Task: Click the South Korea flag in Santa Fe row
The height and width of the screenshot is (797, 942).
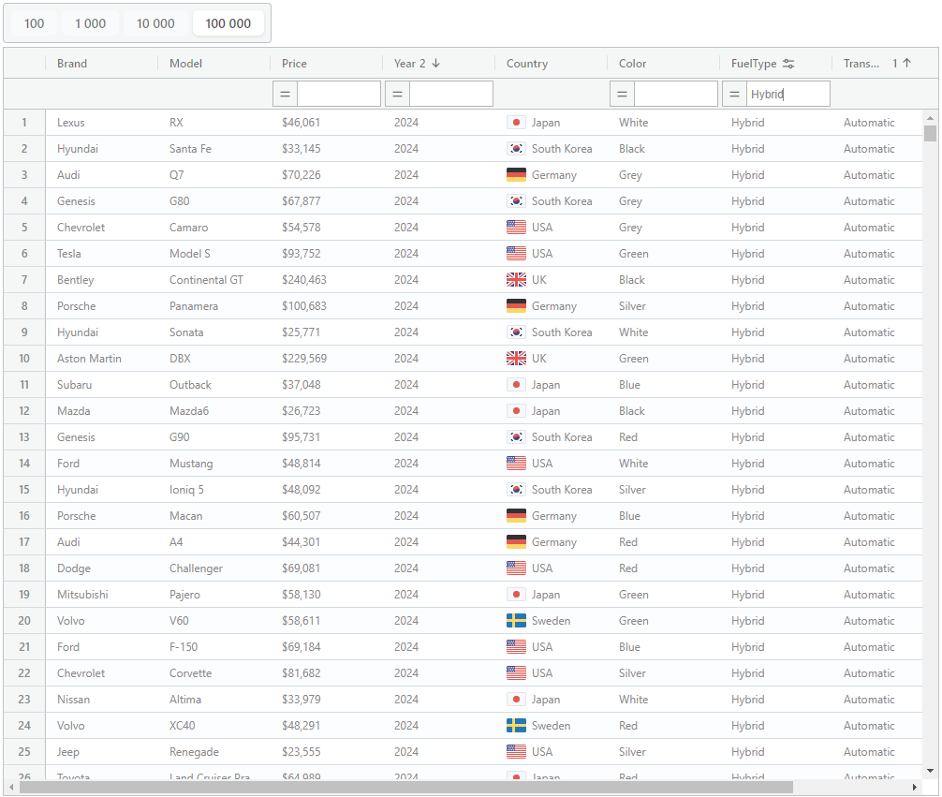Action: (x=516, y=149)
